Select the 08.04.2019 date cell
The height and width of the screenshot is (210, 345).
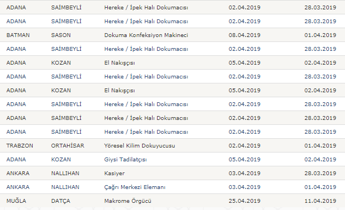[x=244, y=35]
